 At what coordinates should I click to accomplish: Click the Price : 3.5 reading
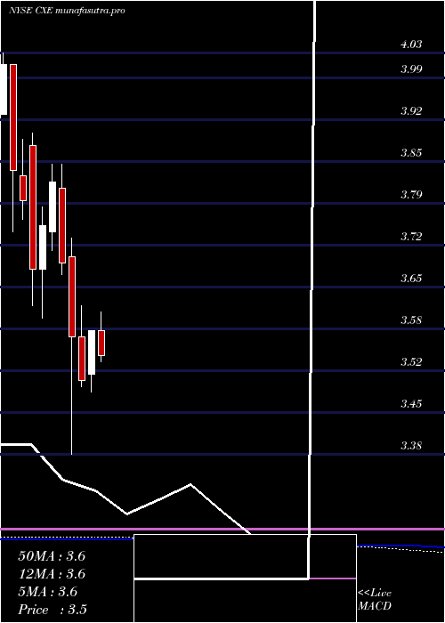(53, 610)
